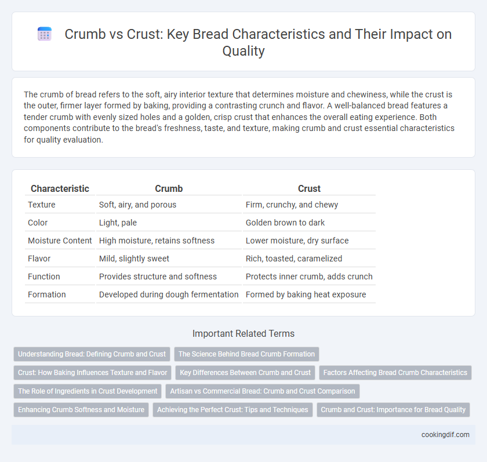Click the 'Characteristic' column header
487x462 pixels.
60,188
